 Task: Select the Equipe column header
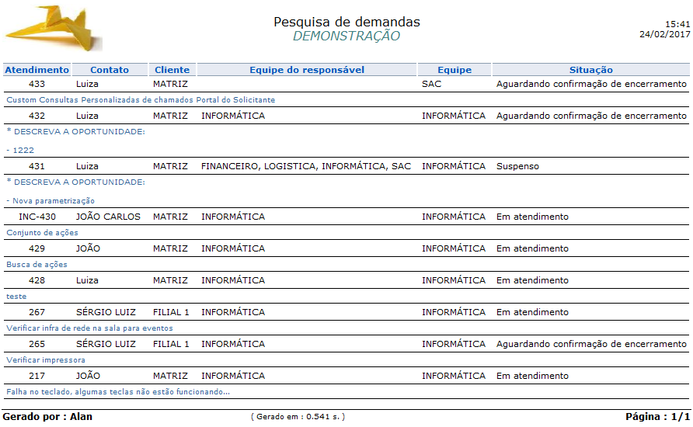pos(454,70)
